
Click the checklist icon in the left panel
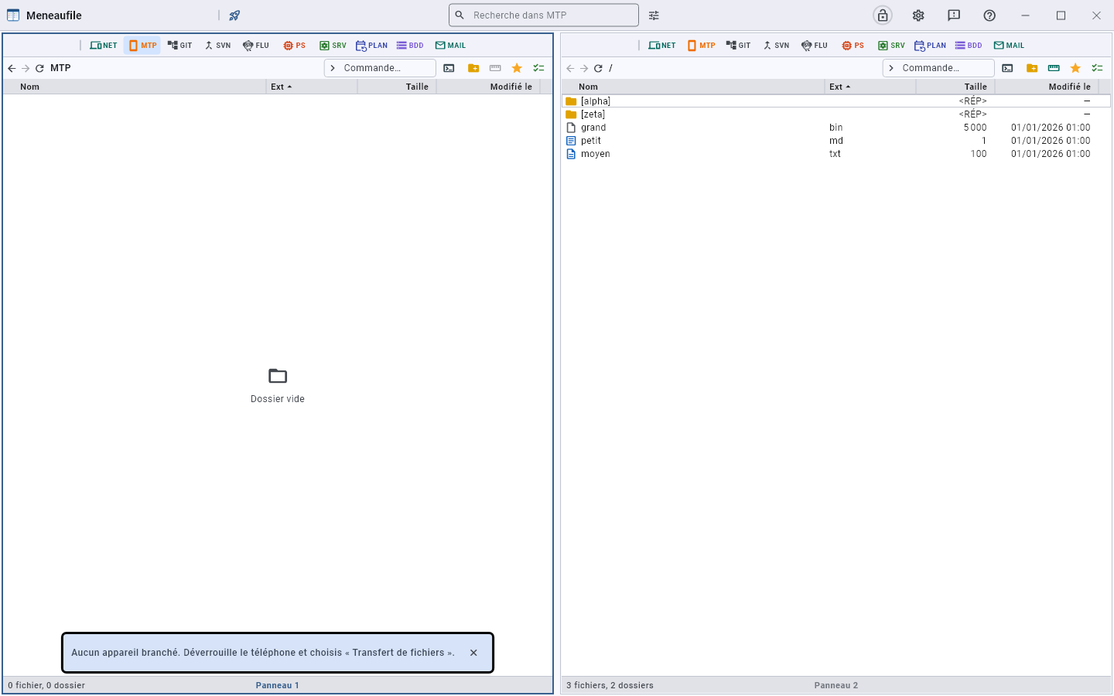pyautogui.click(x=538, y=68)
